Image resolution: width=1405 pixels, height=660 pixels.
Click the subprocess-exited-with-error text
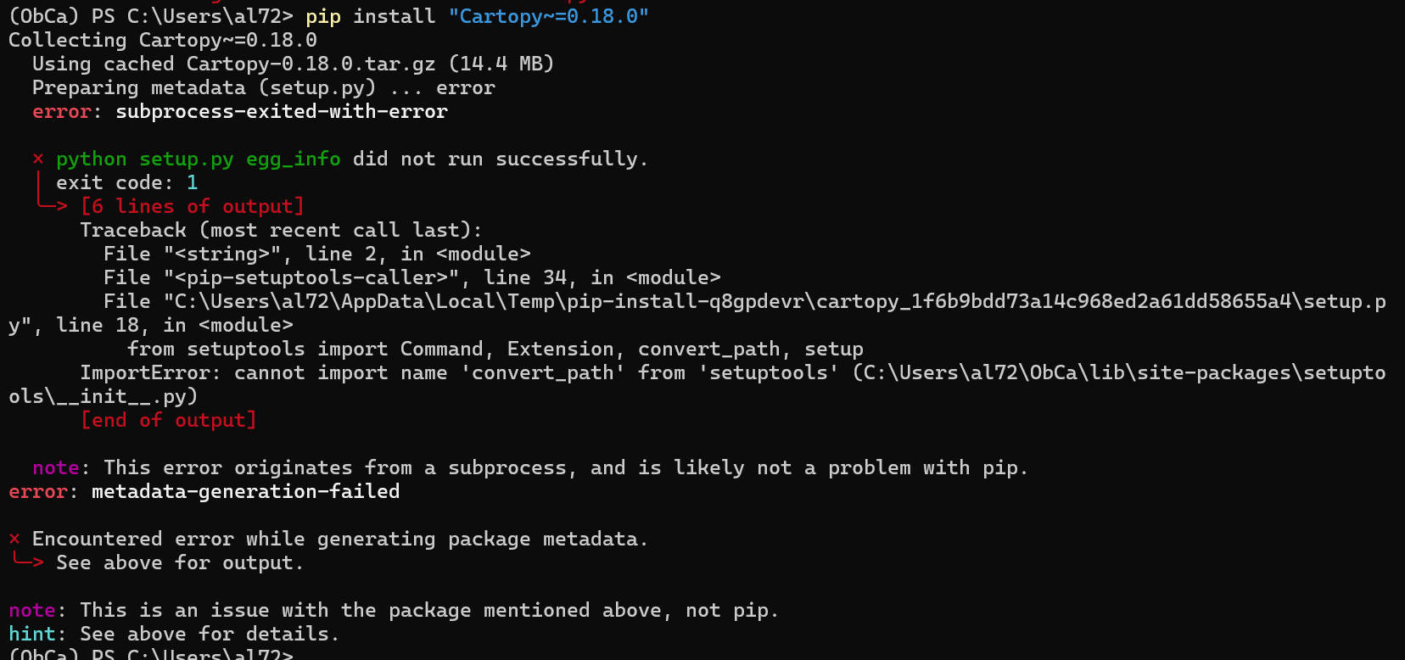[282, 111]
